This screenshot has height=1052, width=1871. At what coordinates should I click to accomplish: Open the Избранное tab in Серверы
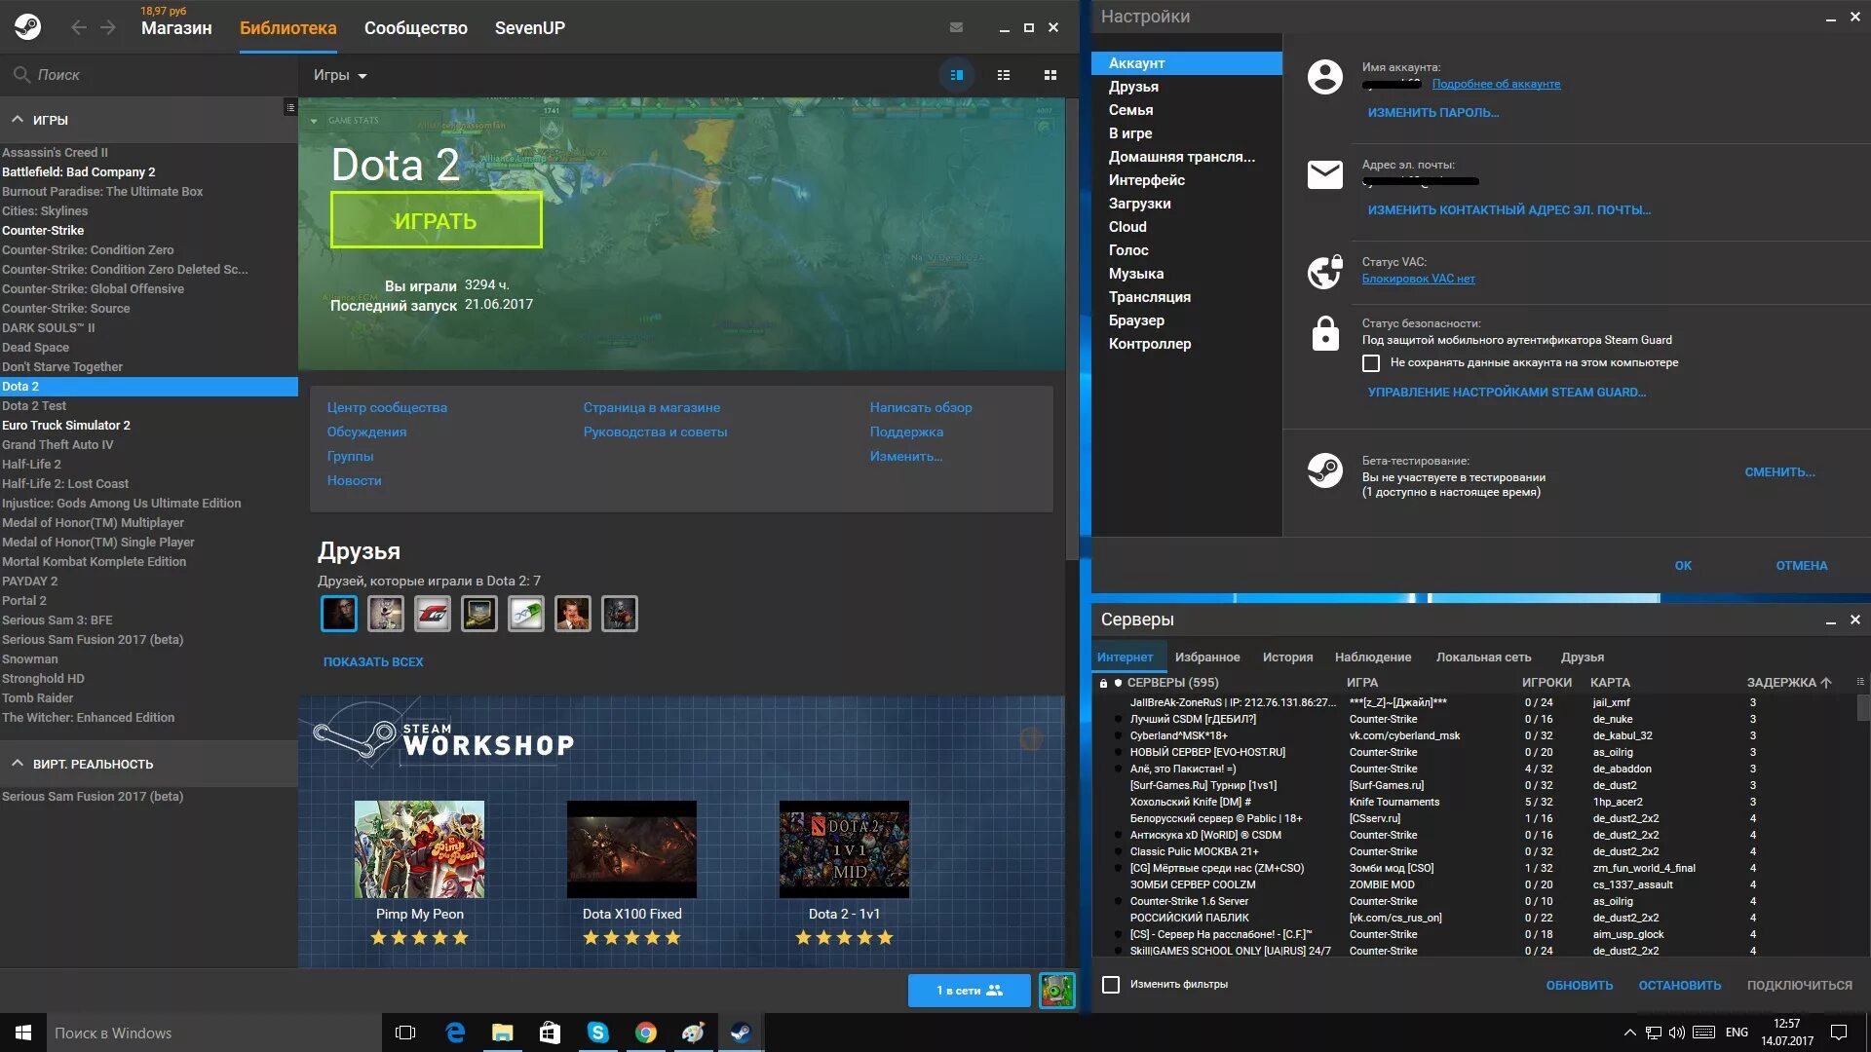coord(1206,657)
